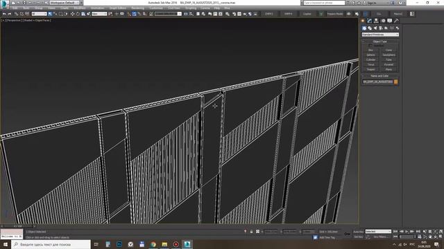Activate the Select and Rotate tool

tap(78, 14)
